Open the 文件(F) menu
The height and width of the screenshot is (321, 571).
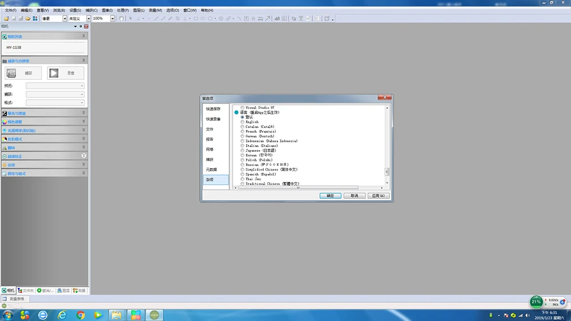(x=10, y=10)
